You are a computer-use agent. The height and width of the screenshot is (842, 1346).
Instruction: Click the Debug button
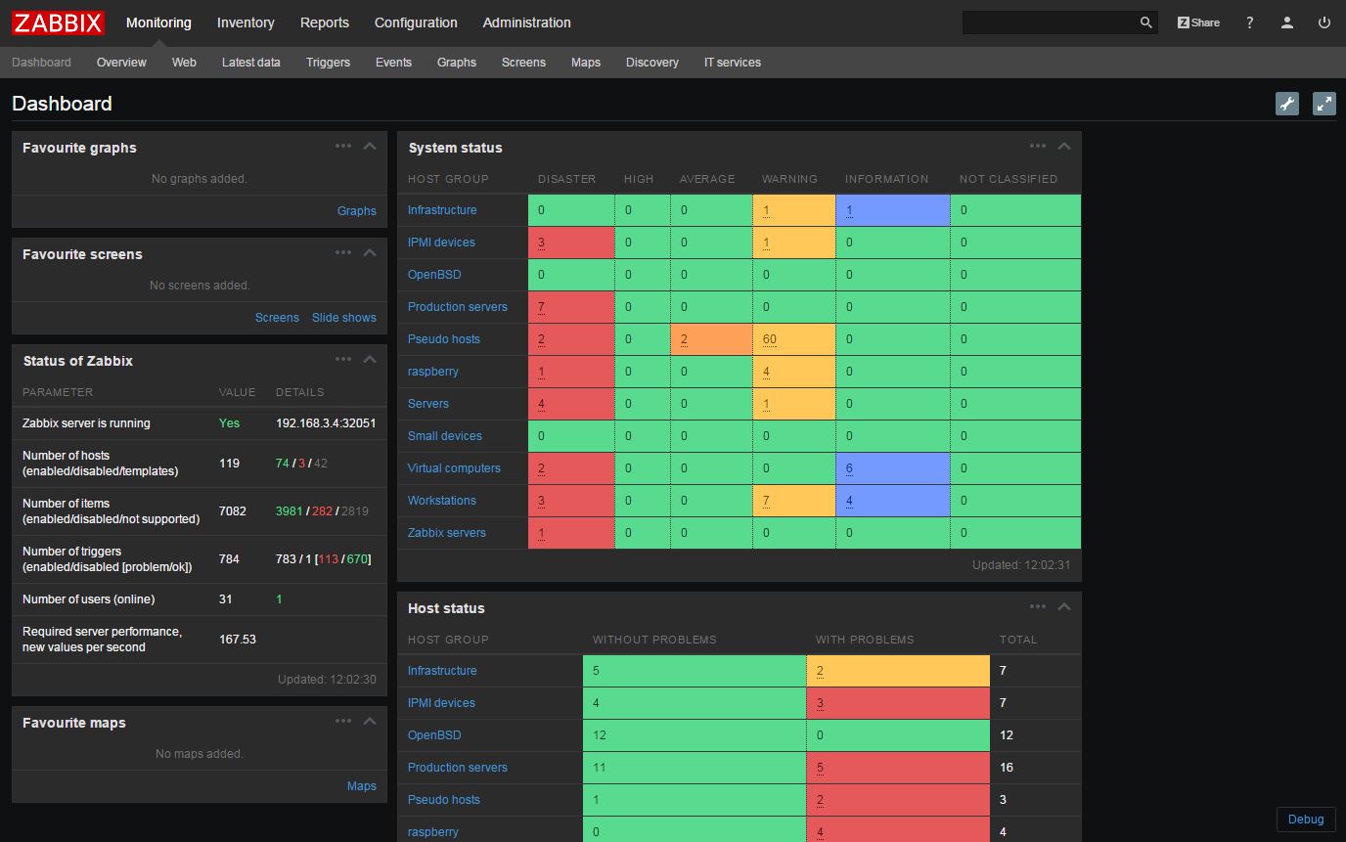(1305, 820)
